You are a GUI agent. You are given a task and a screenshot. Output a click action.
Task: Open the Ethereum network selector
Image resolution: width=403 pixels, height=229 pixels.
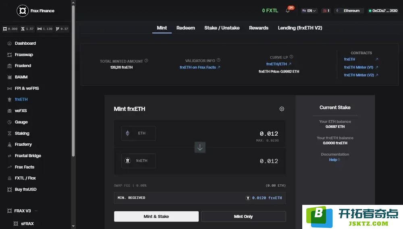(349, 11)
